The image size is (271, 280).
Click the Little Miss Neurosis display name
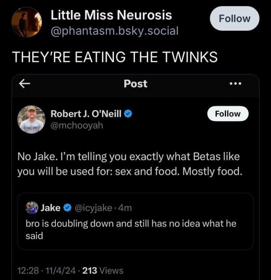pos(111,15)
